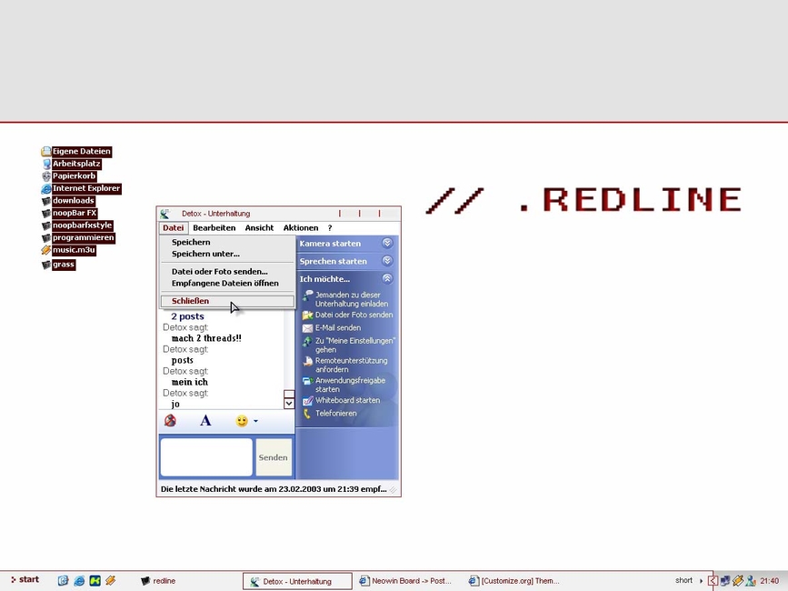The height and width of the screenshot is (591, 788).
Task: Open the font settings letter A icon
Action: click(205, 421)
